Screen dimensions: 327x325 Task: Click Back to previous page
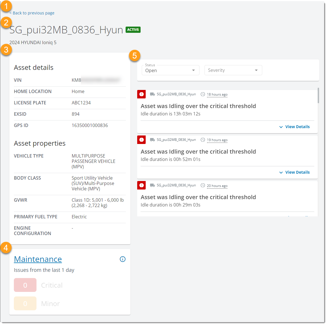pos(32,13)
